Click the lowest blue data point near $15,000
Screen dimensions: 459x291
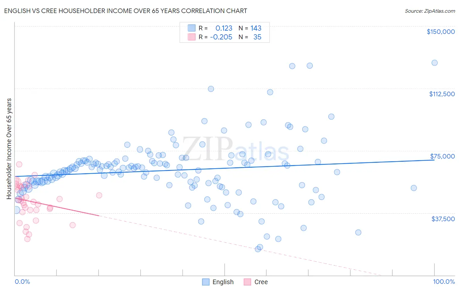click(258, 249)
